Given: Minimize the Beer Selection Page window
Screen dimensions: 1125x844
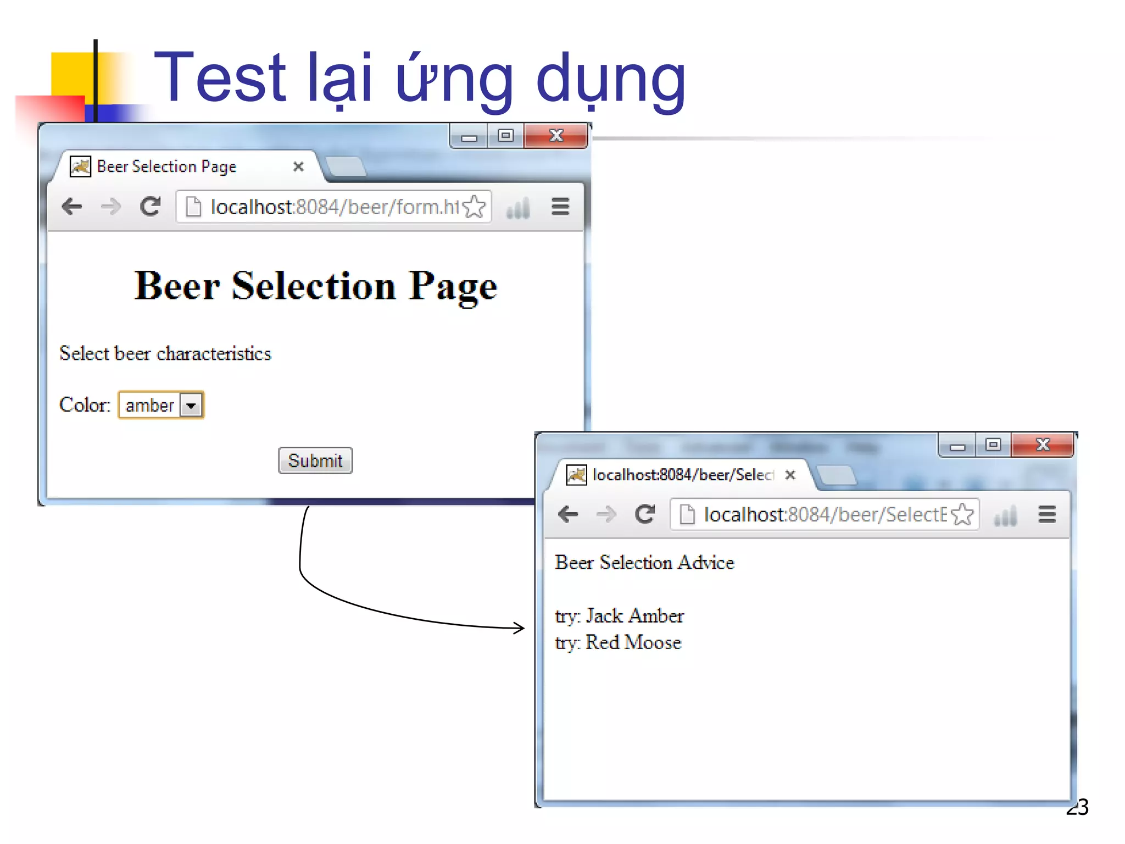Looking at the screenshot, I should click(469, 136).
